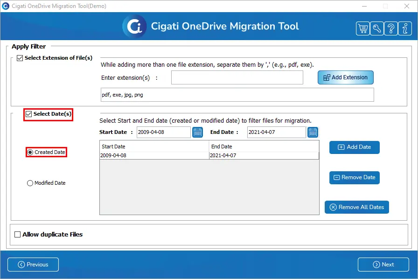Click the Start Date column header
The width and height of the screenshot is (418, 279).
click(x=154, y=146)
